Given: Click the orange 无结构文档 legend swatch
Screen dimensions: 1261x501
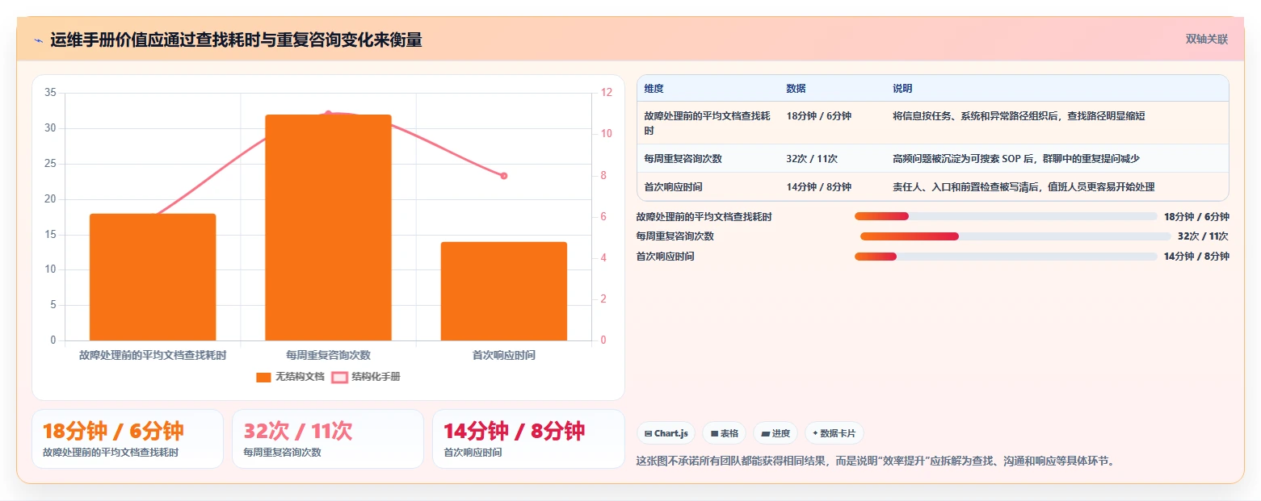Looking at the screenshot, I should pyautogui.click(x=263, y=377).
